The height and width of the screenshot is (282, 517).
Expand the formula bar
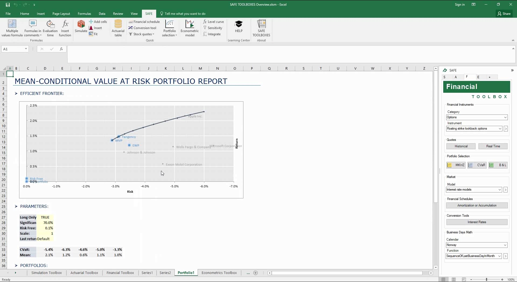click(513, 49)
